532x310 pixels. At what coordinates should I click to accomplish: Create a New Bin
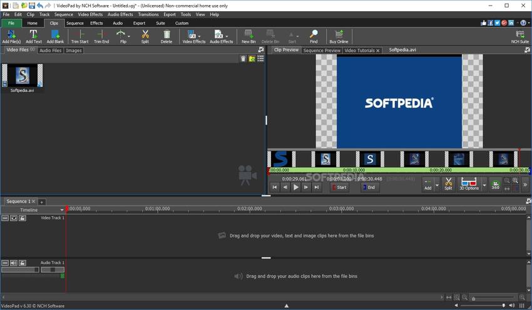pyautogui.click(x=248, y=36)
